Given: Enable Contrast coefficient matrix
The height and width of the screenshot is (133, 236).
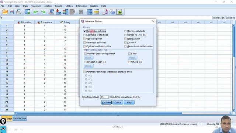Looking at the screenshot, I should (x=84, y=46).
